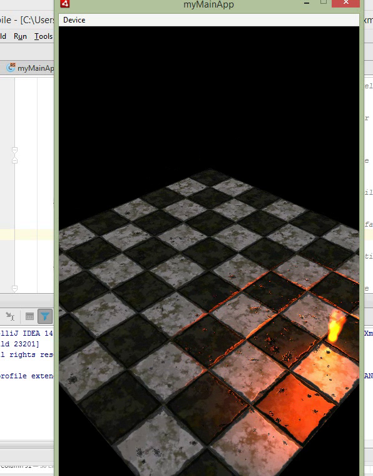Open the Tools menu in IntelliJ

tap(44, 36)
